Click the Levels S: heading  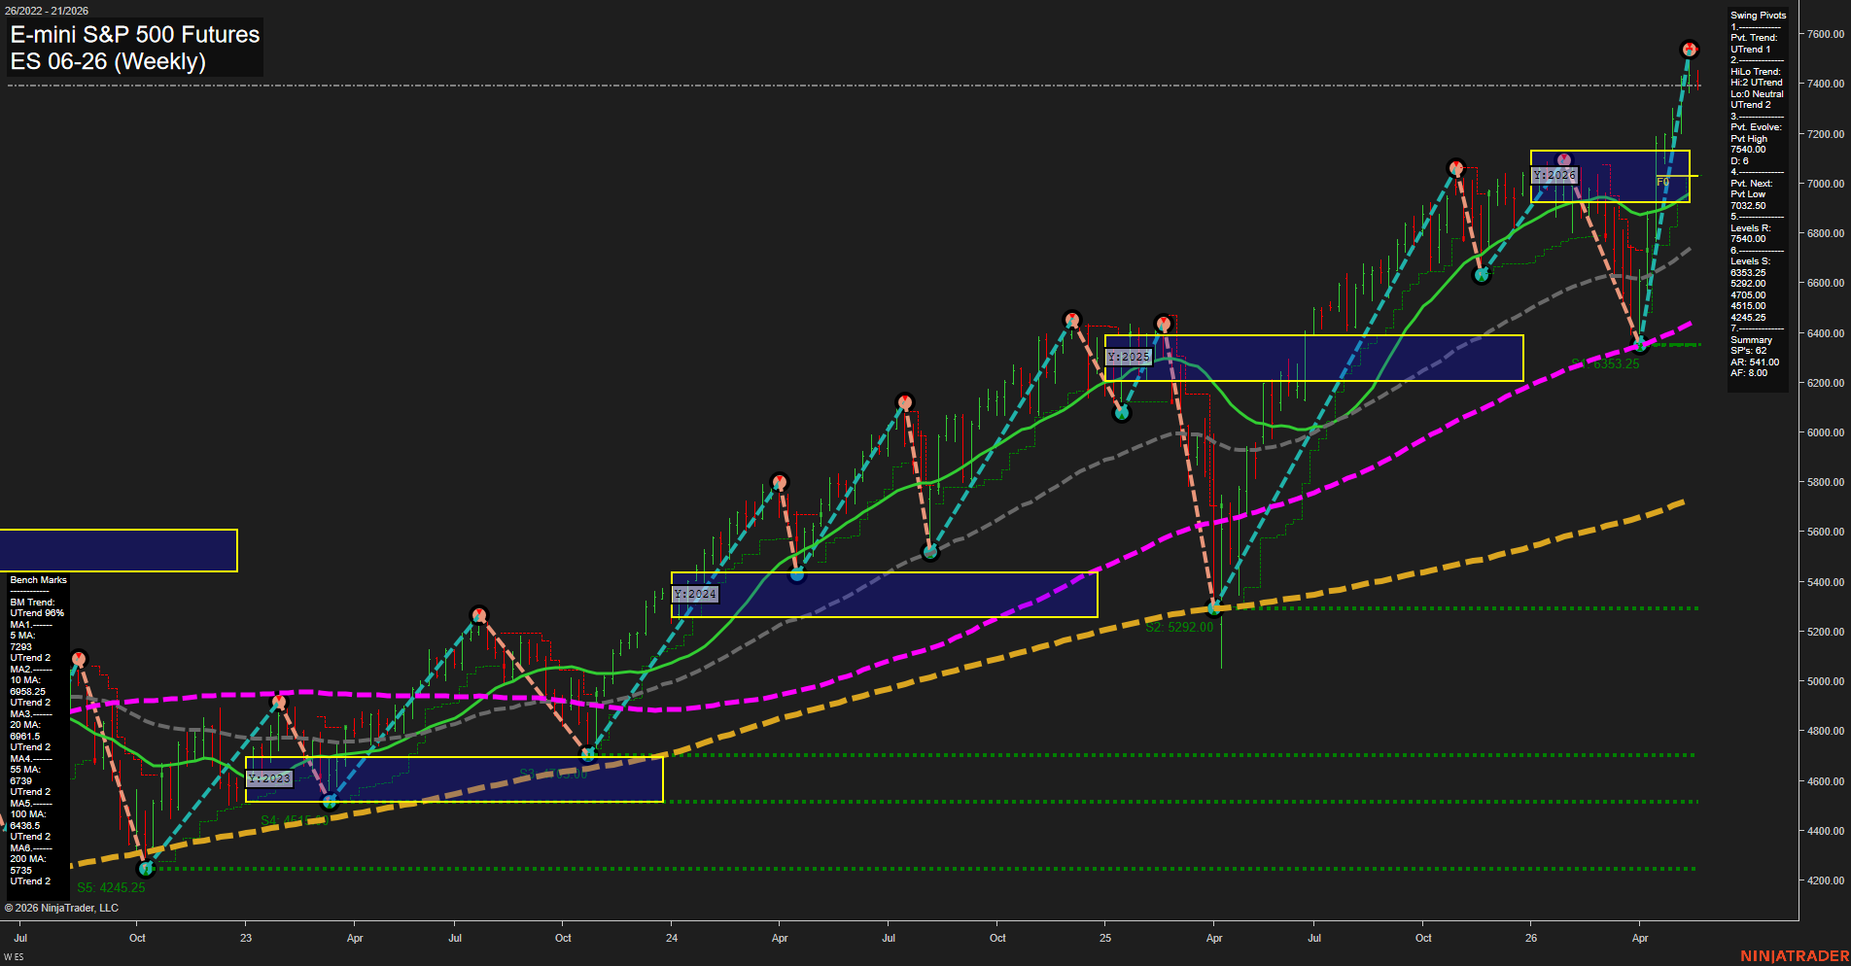point(1750,261)
